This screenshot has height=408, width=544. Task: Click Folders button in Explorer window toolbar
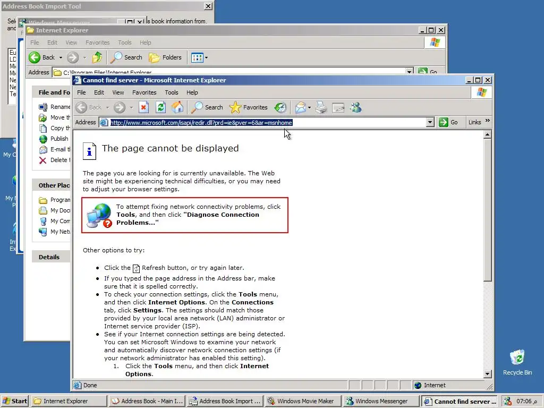coord(166,57)
